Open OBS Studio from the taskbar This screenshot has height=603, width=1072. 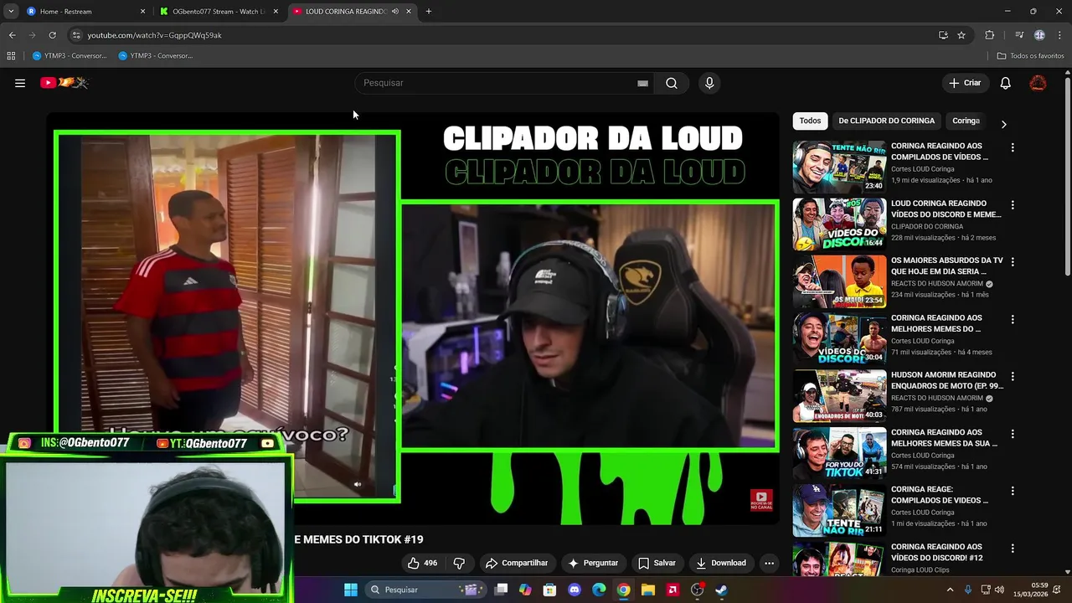coord(697,590)
